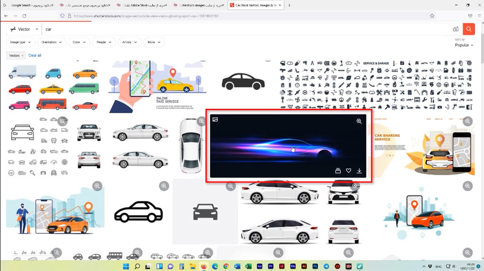Launch Photoshop from the taskbar
Viewport: 484px width, 271px height.
[x=315, y=266]
